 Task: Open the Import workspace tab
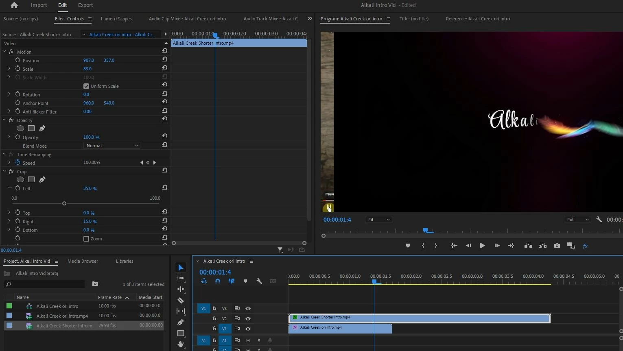39,5
